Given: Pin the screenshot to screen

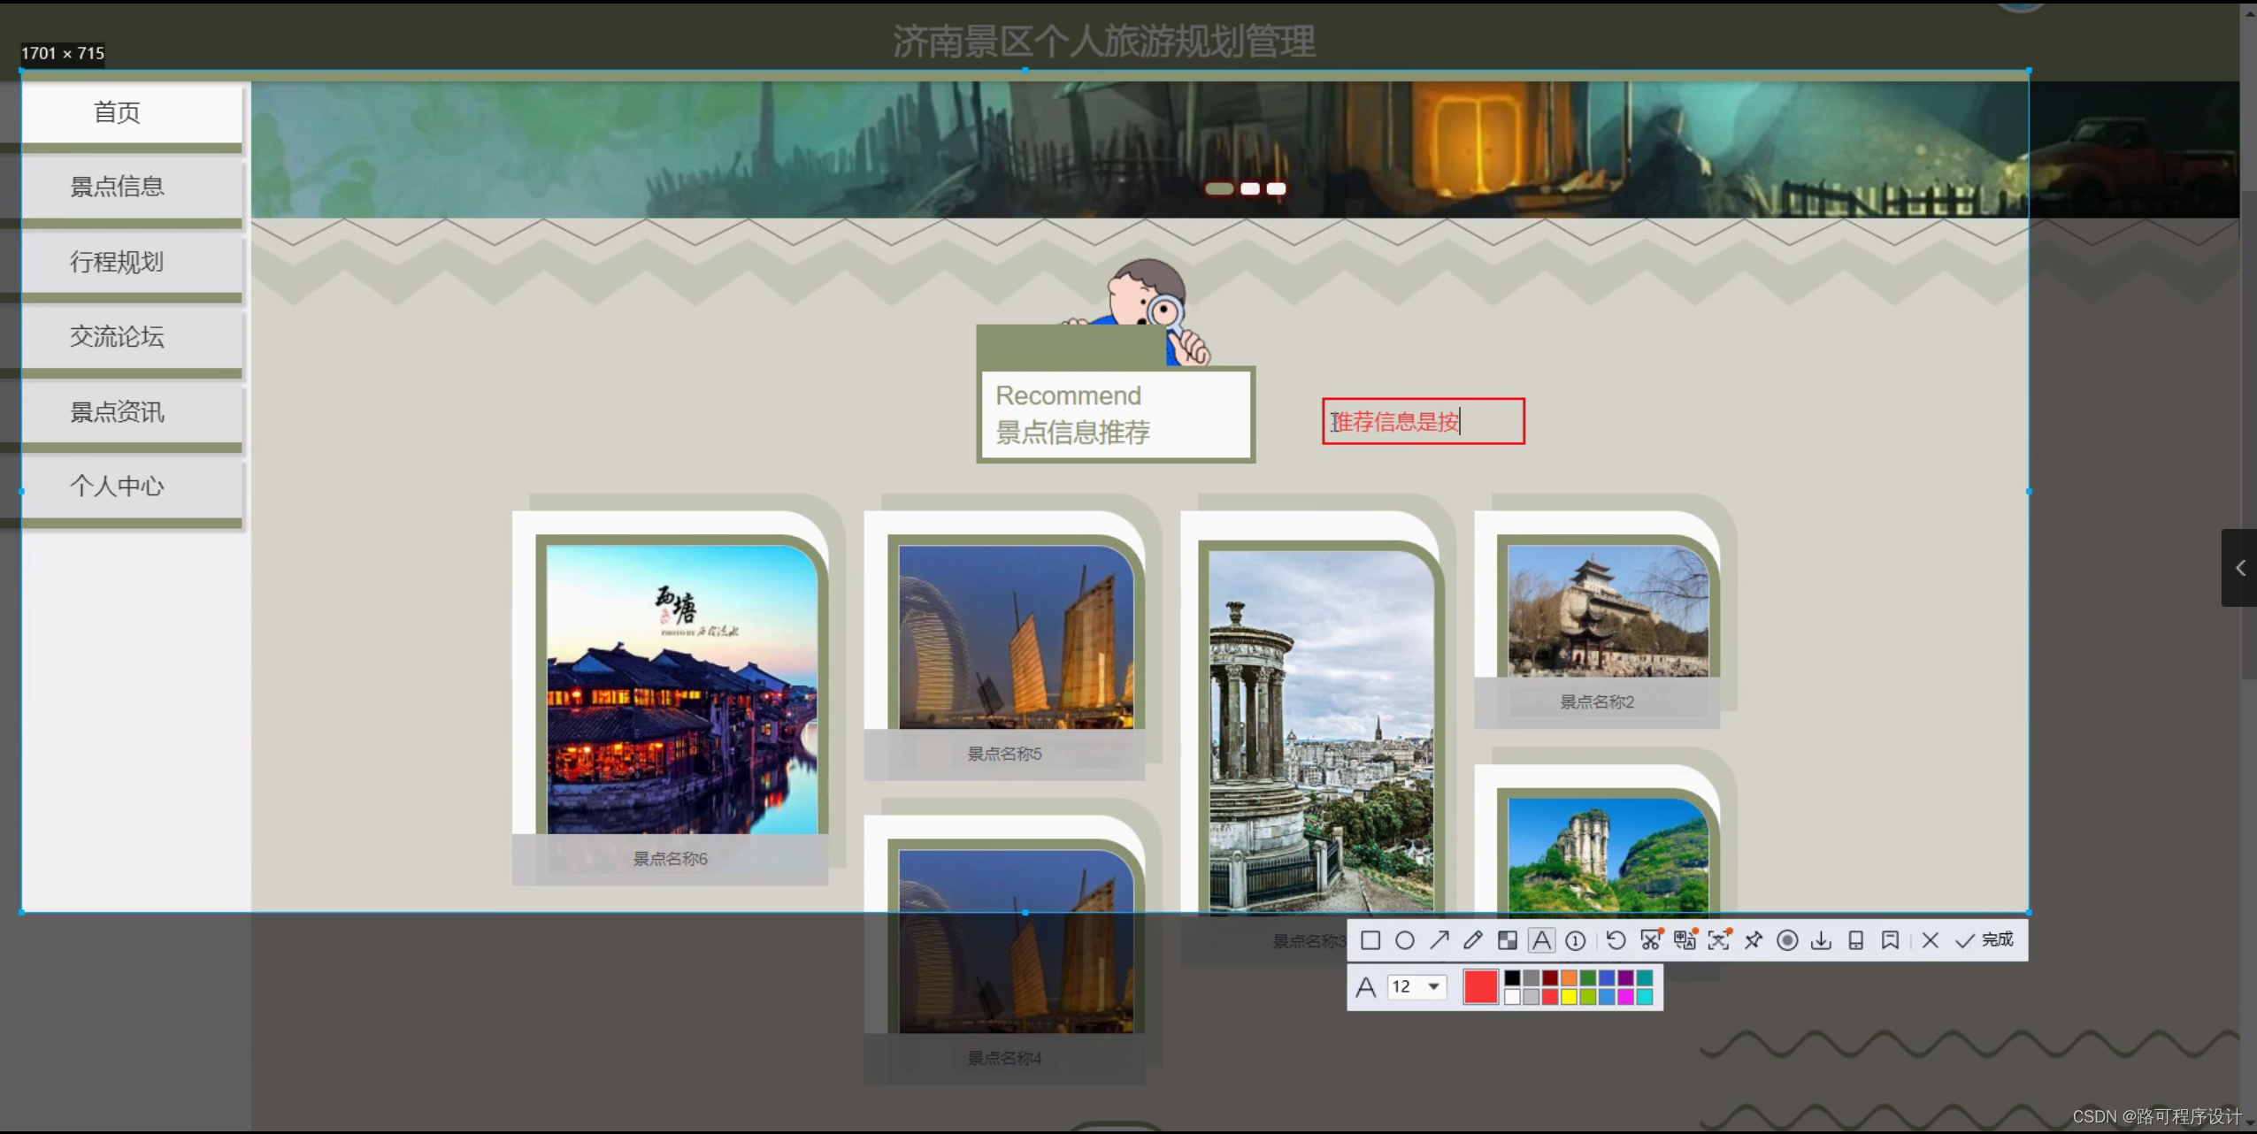Looking at the screenshot, I should 1753,940.
